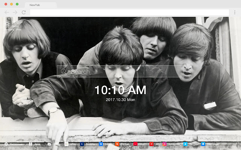Open the browser three-dots menu

(x=235, y=12)
